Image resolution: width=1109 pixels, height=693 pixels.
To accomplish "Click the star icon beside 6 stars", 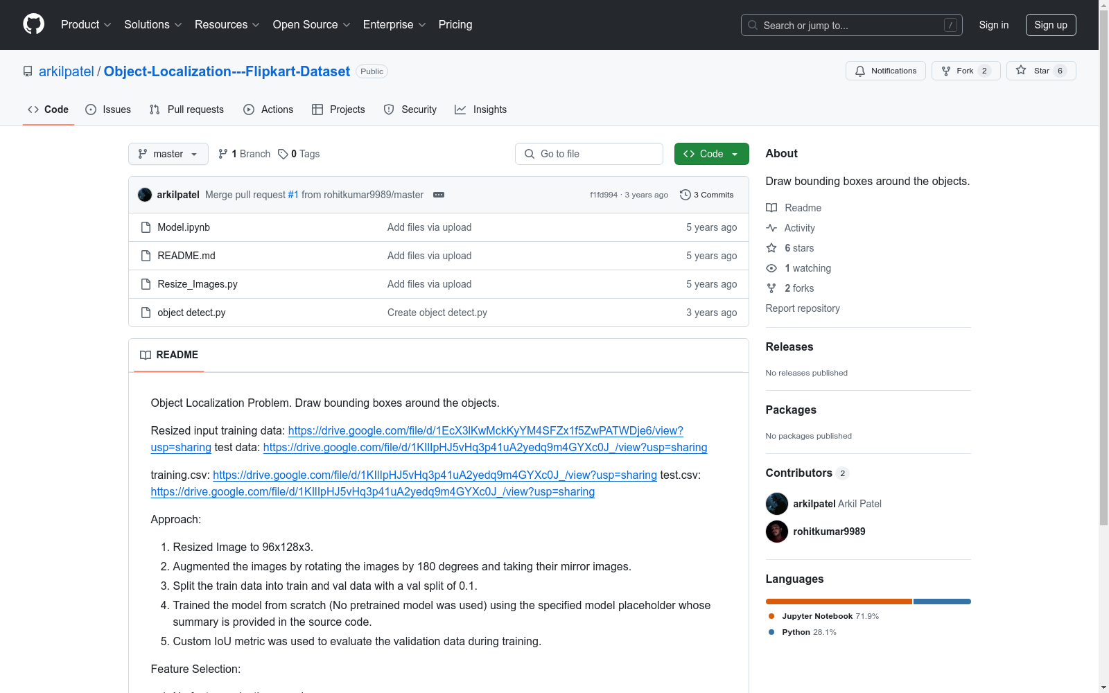I will pos(771,248).
